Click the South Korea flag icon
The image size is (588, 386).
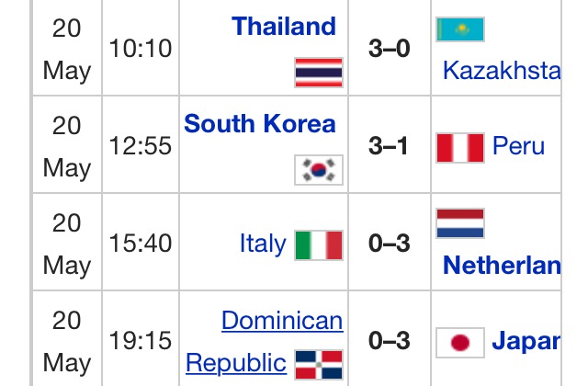[319, 170]
